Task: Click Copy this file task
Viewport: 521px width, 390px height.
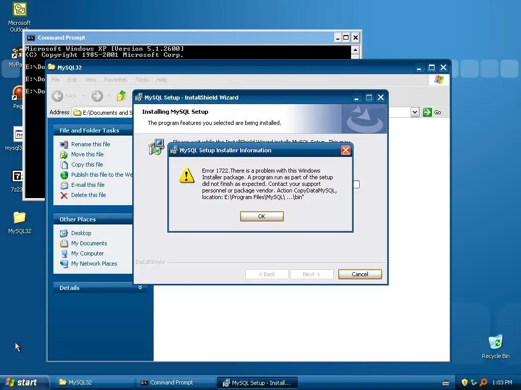Action: (x=87, y=165)
